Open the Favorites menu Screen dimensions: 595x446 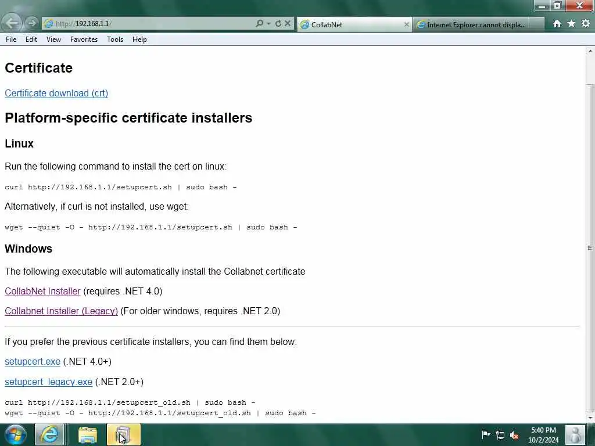84,39
